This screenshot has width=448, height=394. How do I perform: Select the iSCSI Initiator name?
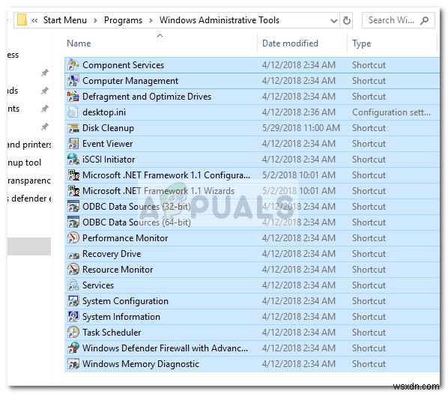coord(109,160)
